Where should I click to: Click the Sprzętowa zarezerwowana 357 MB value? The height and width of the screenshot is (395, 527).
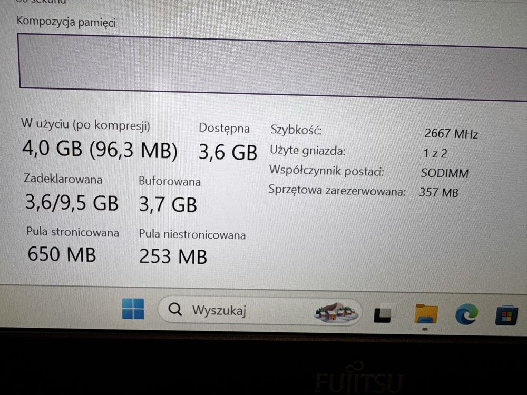(x=438, y=192)
